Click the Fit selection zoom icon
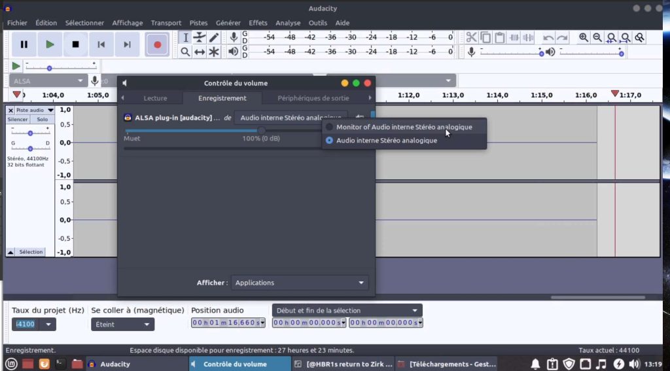Image resolution: width=670 pixels, height=371 pixels. click(612, 37)
